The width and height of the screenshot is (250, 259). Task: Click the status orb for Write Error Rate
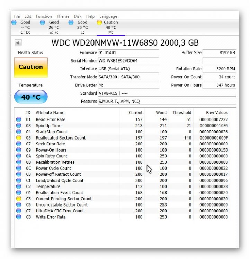click(19, 217)
